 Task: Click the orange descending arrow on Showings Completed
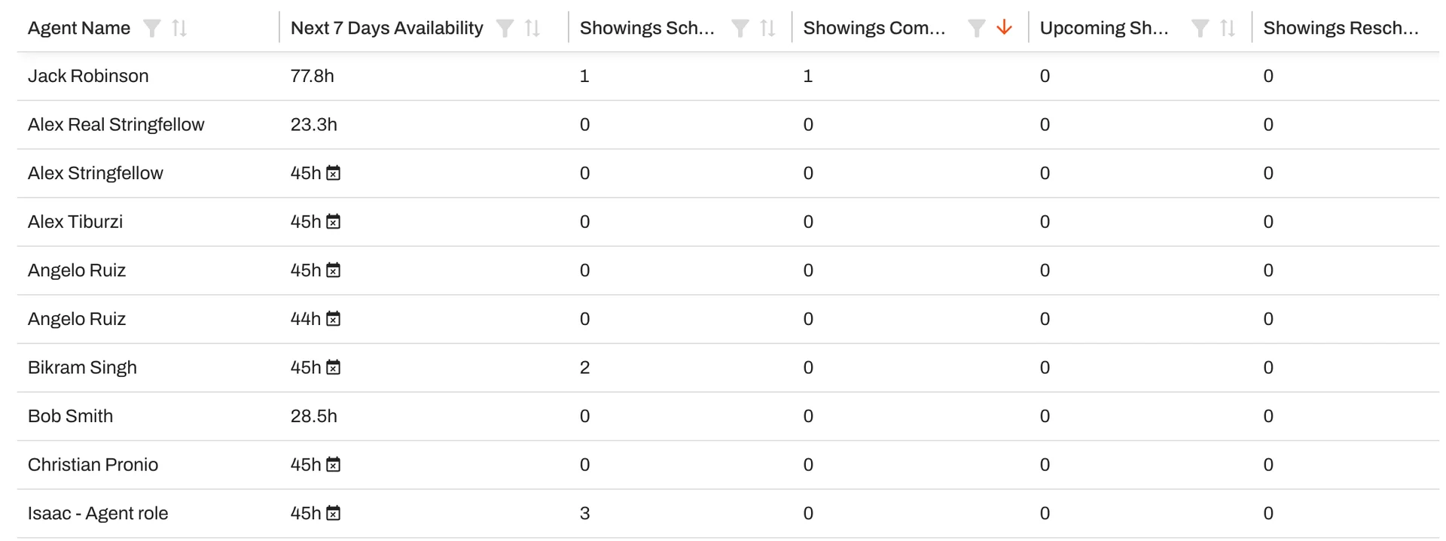pyautogui.click(x=1004, y=28)
